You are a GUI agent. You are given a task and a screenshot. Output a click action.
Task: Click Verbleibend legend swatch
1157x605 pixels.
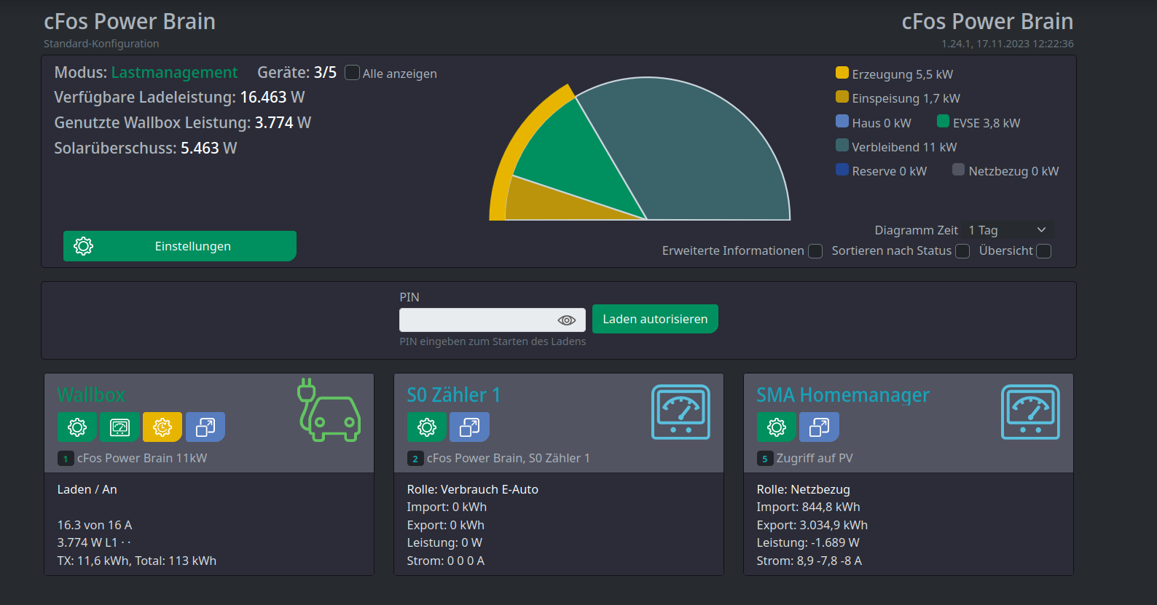[x=842, y=145]
